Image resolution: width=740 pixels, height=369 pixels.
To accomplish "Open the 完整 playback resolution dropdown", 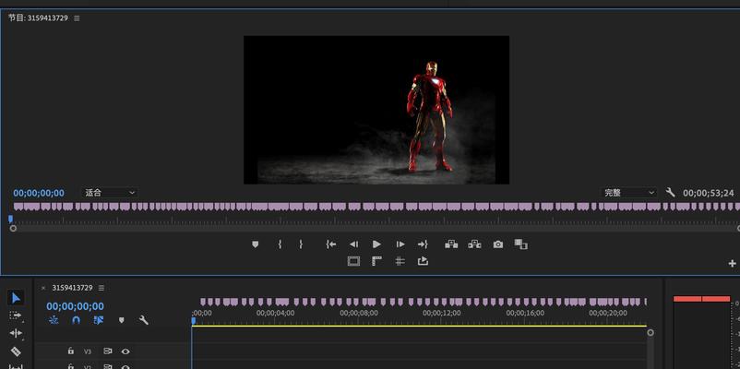I will pyautogui.click(x=629, y=193).
